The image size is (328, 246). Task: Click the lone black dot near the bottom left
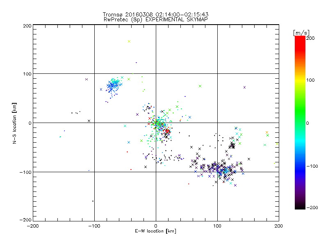[x=93, y=201]
